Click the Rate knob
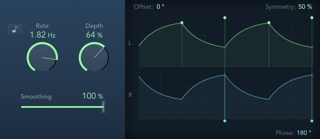320x139 pixels. [x=42, y=58]
